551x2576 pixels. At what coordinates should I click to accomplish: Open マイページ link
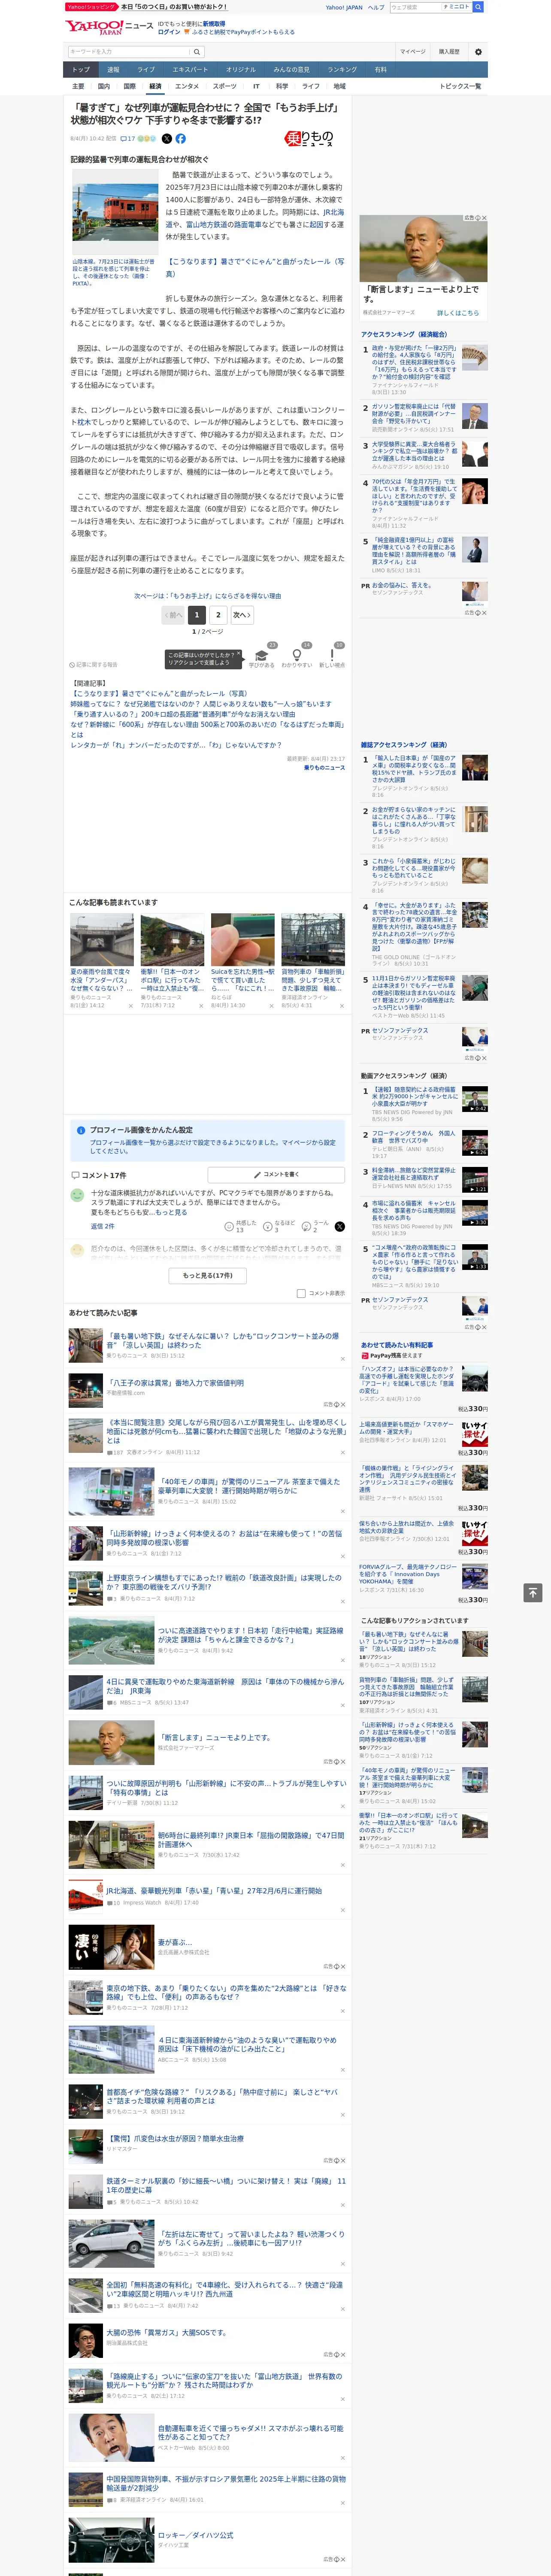coord(412,52)
